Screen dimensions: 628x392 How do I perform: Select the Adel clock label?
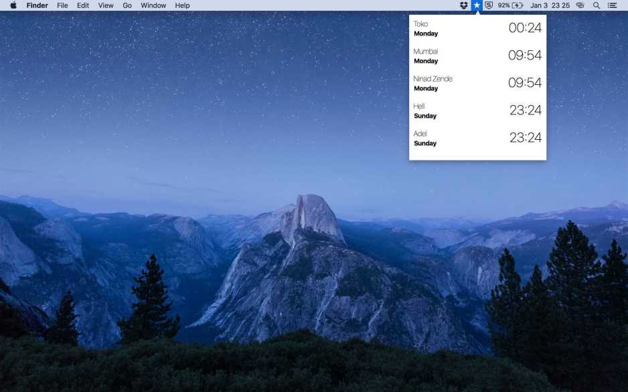(420, 134)
